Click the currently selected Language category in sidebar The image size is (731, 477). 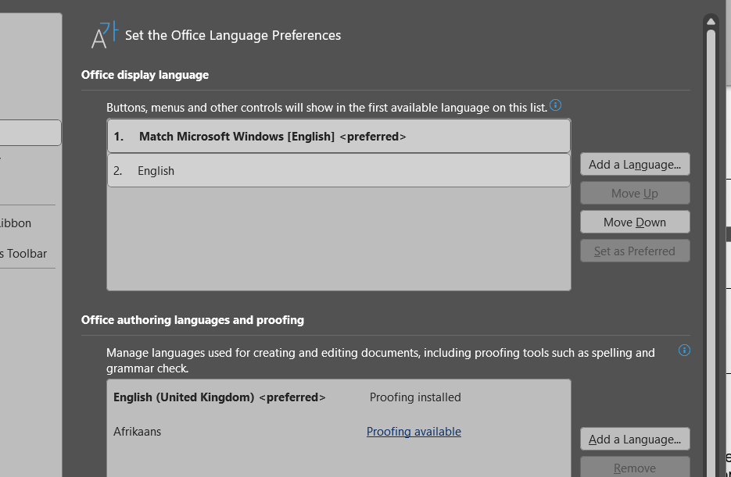[x=30, y=133]
